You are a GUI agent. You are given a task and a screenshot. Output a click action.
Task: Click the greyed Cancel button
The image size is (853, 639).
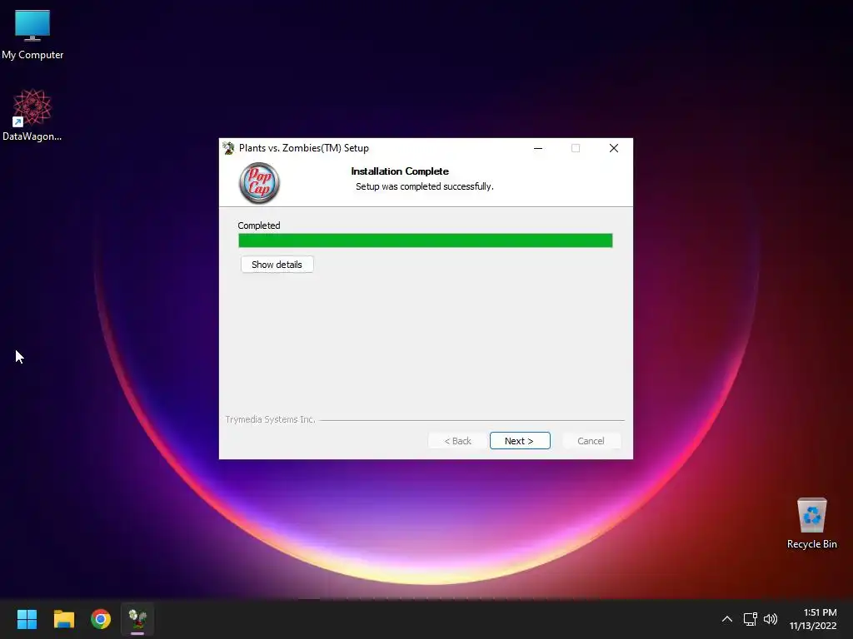point(591,441)
